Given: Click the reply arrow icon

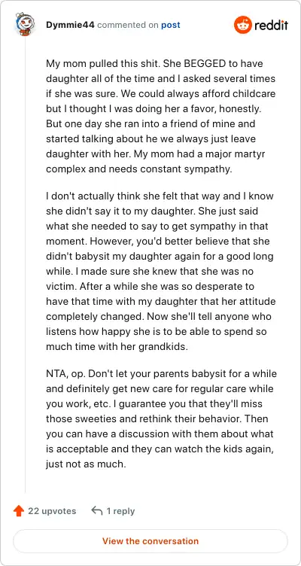Looking at the screenshot, I should 97,510.
